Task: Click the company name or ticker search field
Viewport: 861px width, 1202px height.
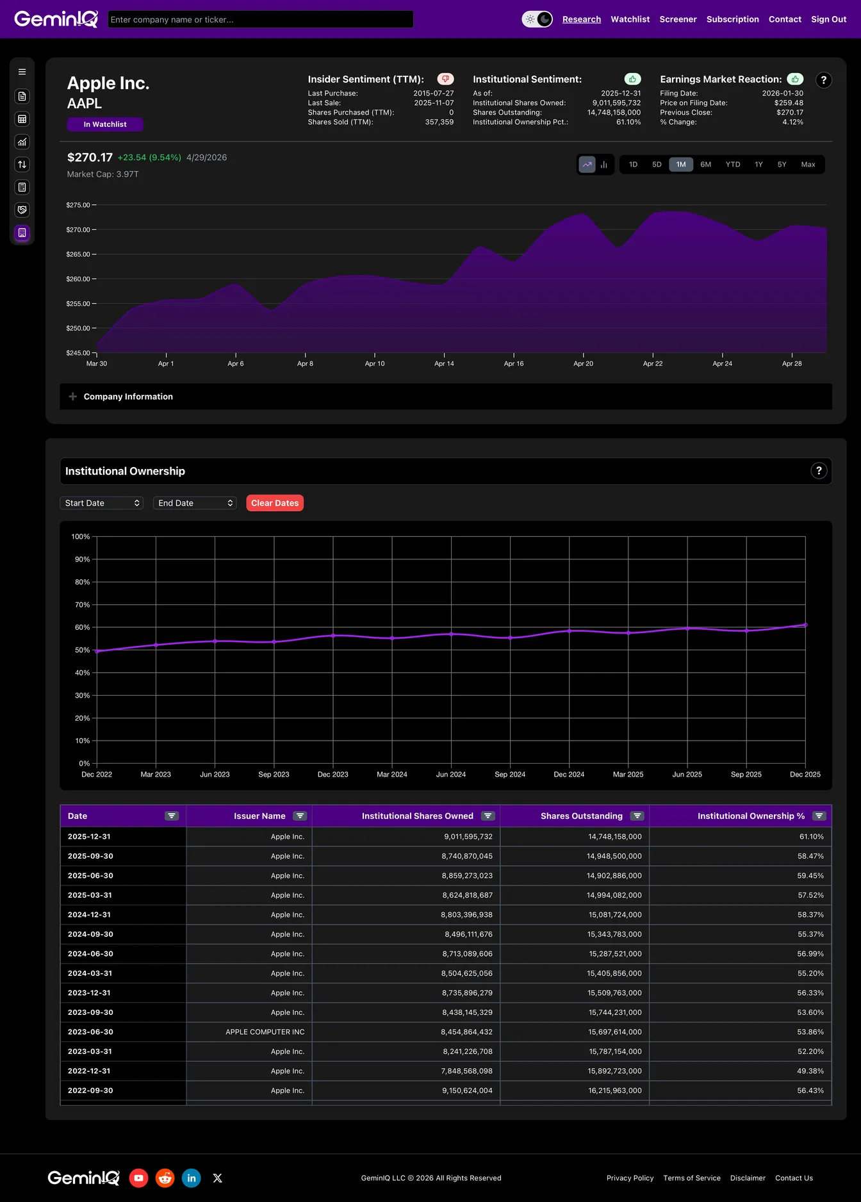Action: click(x=261, y=19)
